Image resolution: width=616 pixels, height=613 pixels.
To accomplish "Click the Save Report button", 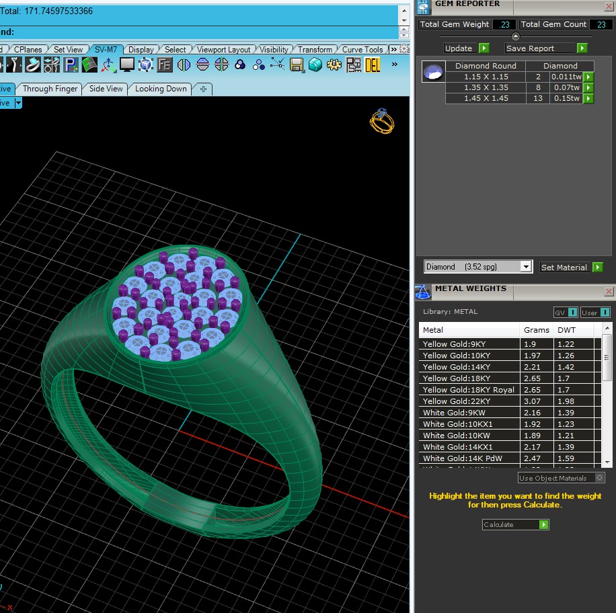I will coord(546,48).
